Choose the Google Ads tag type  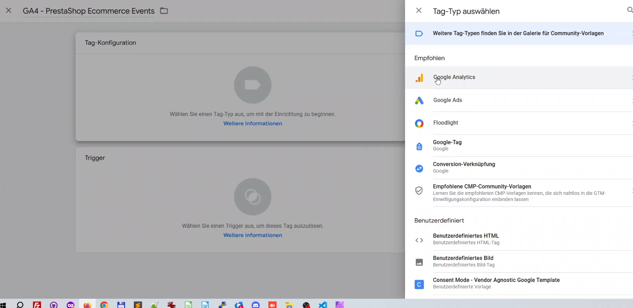(x=519, y=100)
